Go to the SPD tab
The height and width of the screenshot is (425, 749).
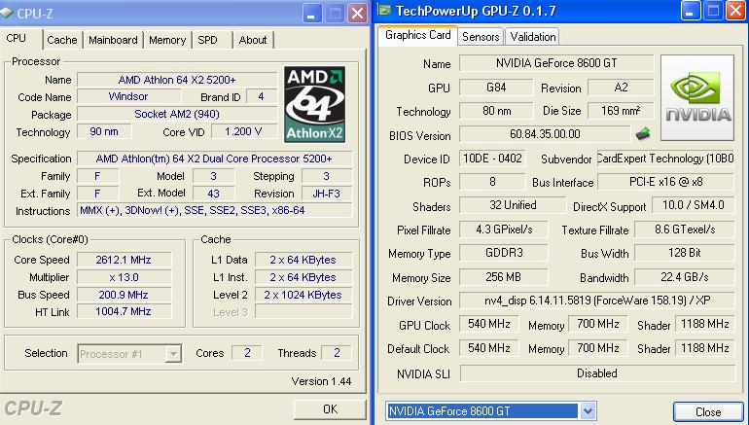pos(208,40)
